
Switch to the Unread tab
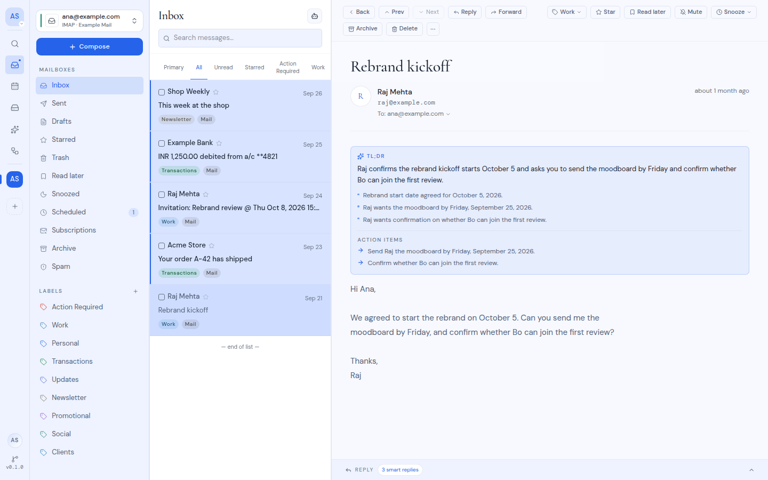coord(223,68)
